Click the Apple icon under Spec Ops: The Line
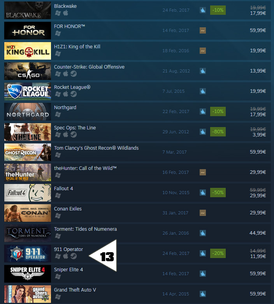The height and width of the screenshot is (304, 274). 66,134
